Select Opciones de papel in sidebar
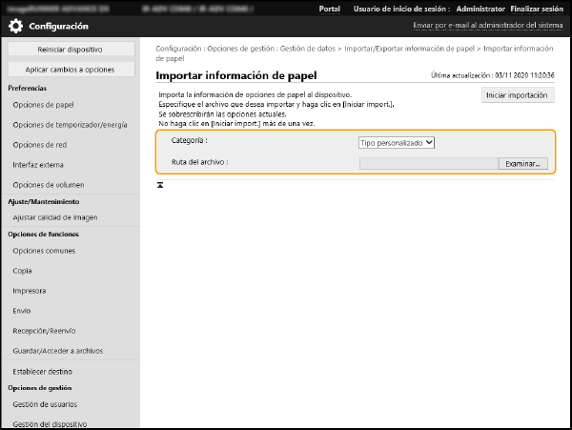The height and width of the screenshot is (430, 572). (43, 105)
